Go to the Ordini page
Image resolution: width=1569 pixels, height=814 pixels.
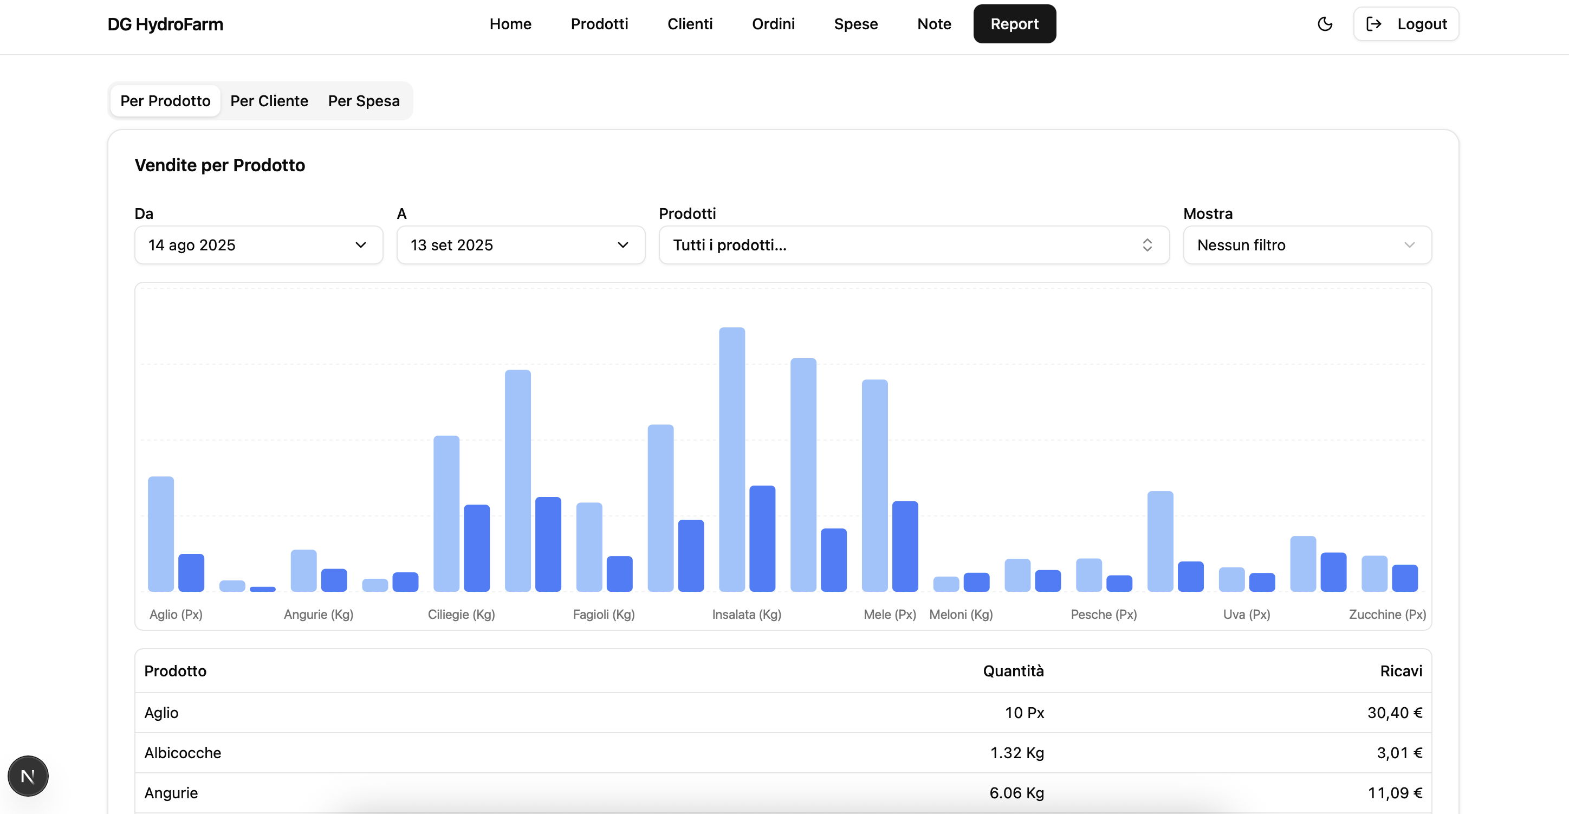[x=773, y=24]
